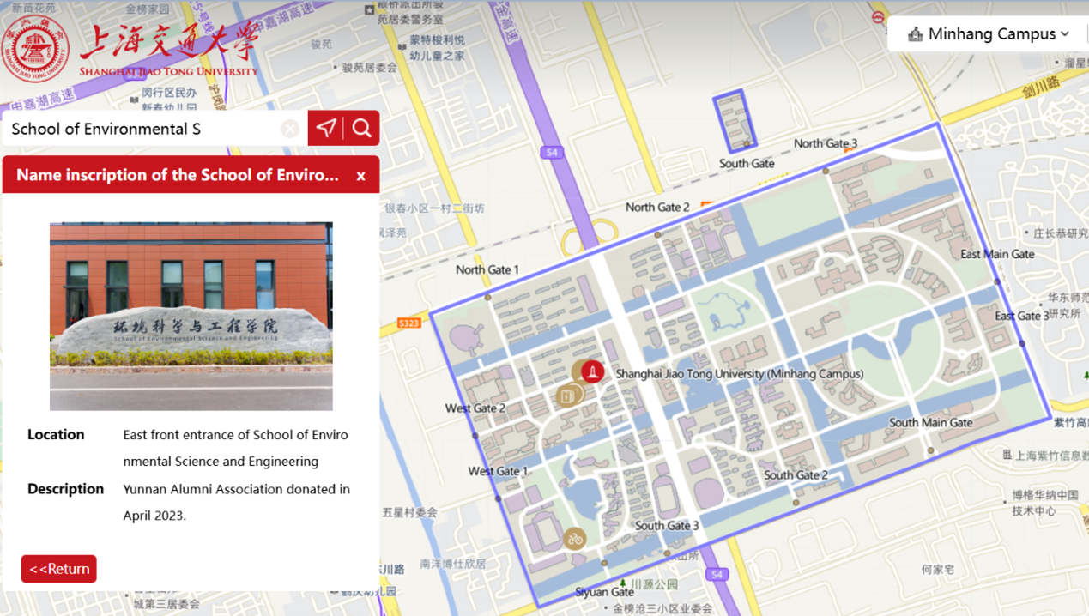Click the Siyuan Gate label
The image size is (1089, 616).
pos(604,592)
